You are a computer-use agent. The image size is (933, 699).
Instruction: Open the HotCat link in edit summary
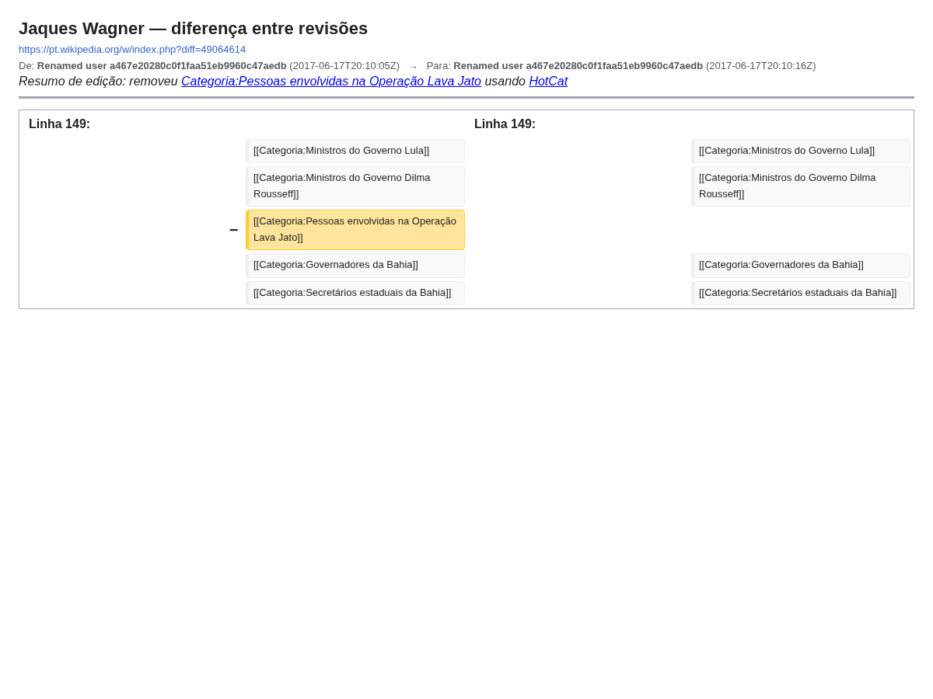(x=548, y=82)
